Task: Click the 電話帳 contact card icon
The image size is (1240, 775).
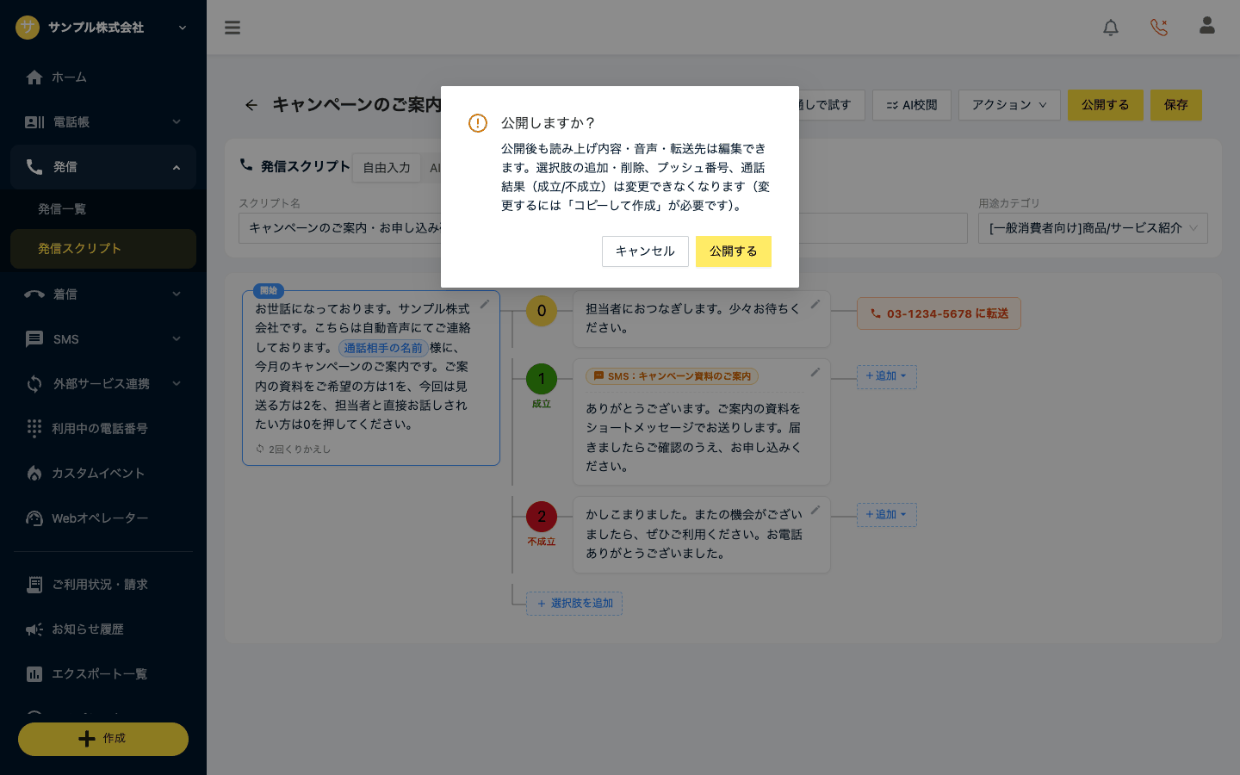Action: tap(34, 122)
